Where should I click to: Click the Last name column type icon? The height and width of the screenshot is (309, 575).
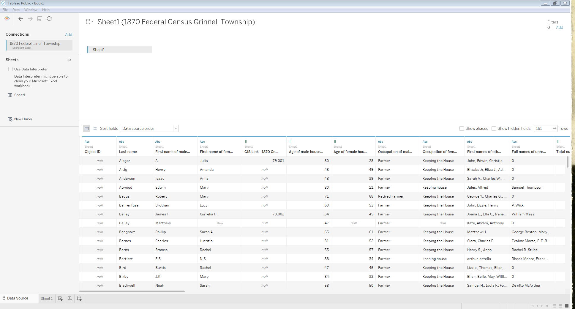point(121,142)
